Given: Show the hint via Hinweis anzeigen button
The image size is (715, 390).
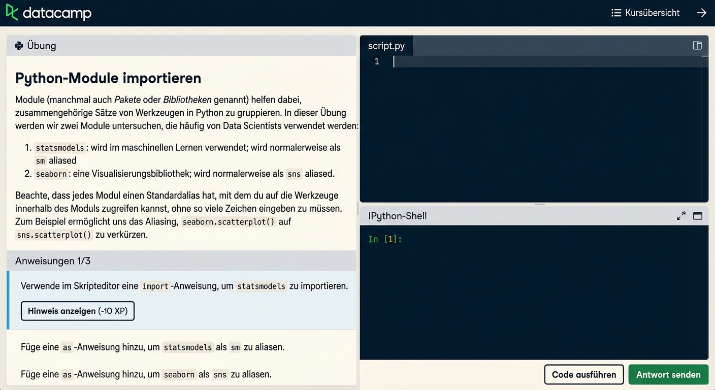Looking at the screenshot, I should [x=77, y=311].
